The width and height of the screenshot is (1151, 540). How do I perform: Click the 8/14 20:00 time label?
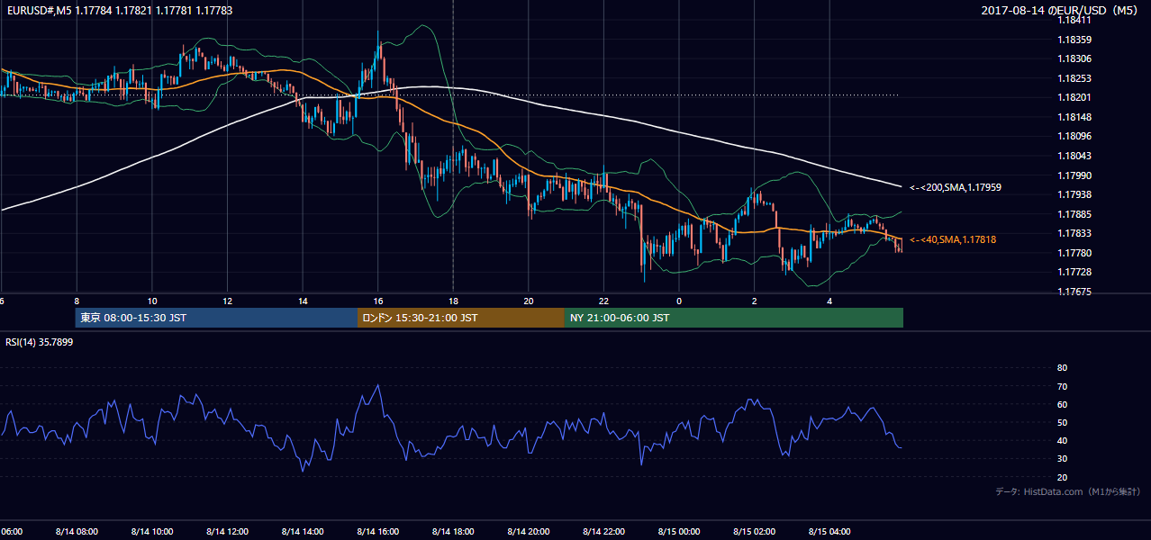[529, 531]
